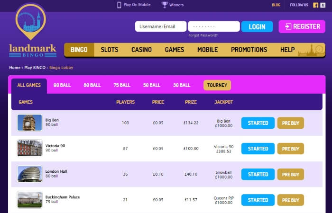Switch to the 50 BALL tab

point(152,85)
